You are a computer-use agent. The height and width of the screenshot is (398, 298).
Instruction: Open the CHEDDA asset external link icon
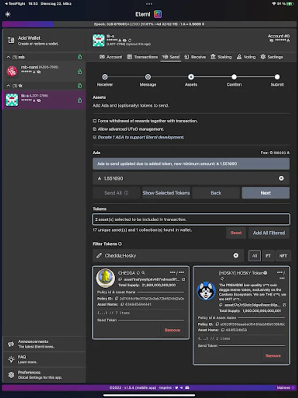click(184, 279)
